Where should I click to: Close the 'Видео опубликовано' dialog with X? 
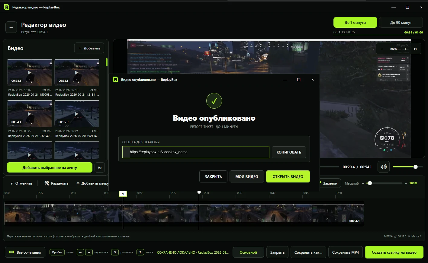tap(313, 80)
